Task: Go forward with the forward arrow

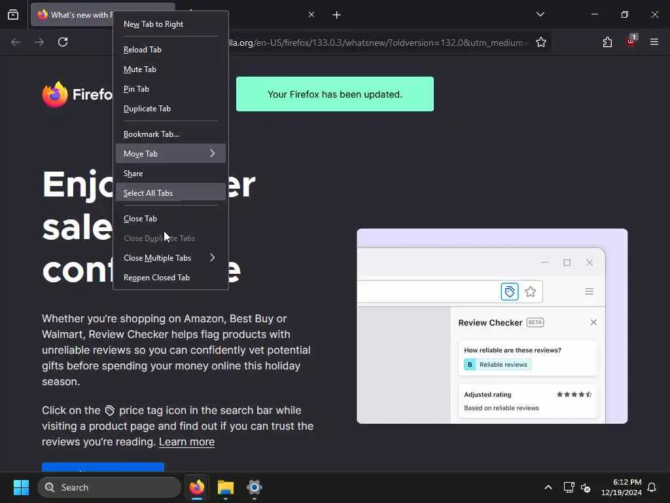Action: (39, 42)
